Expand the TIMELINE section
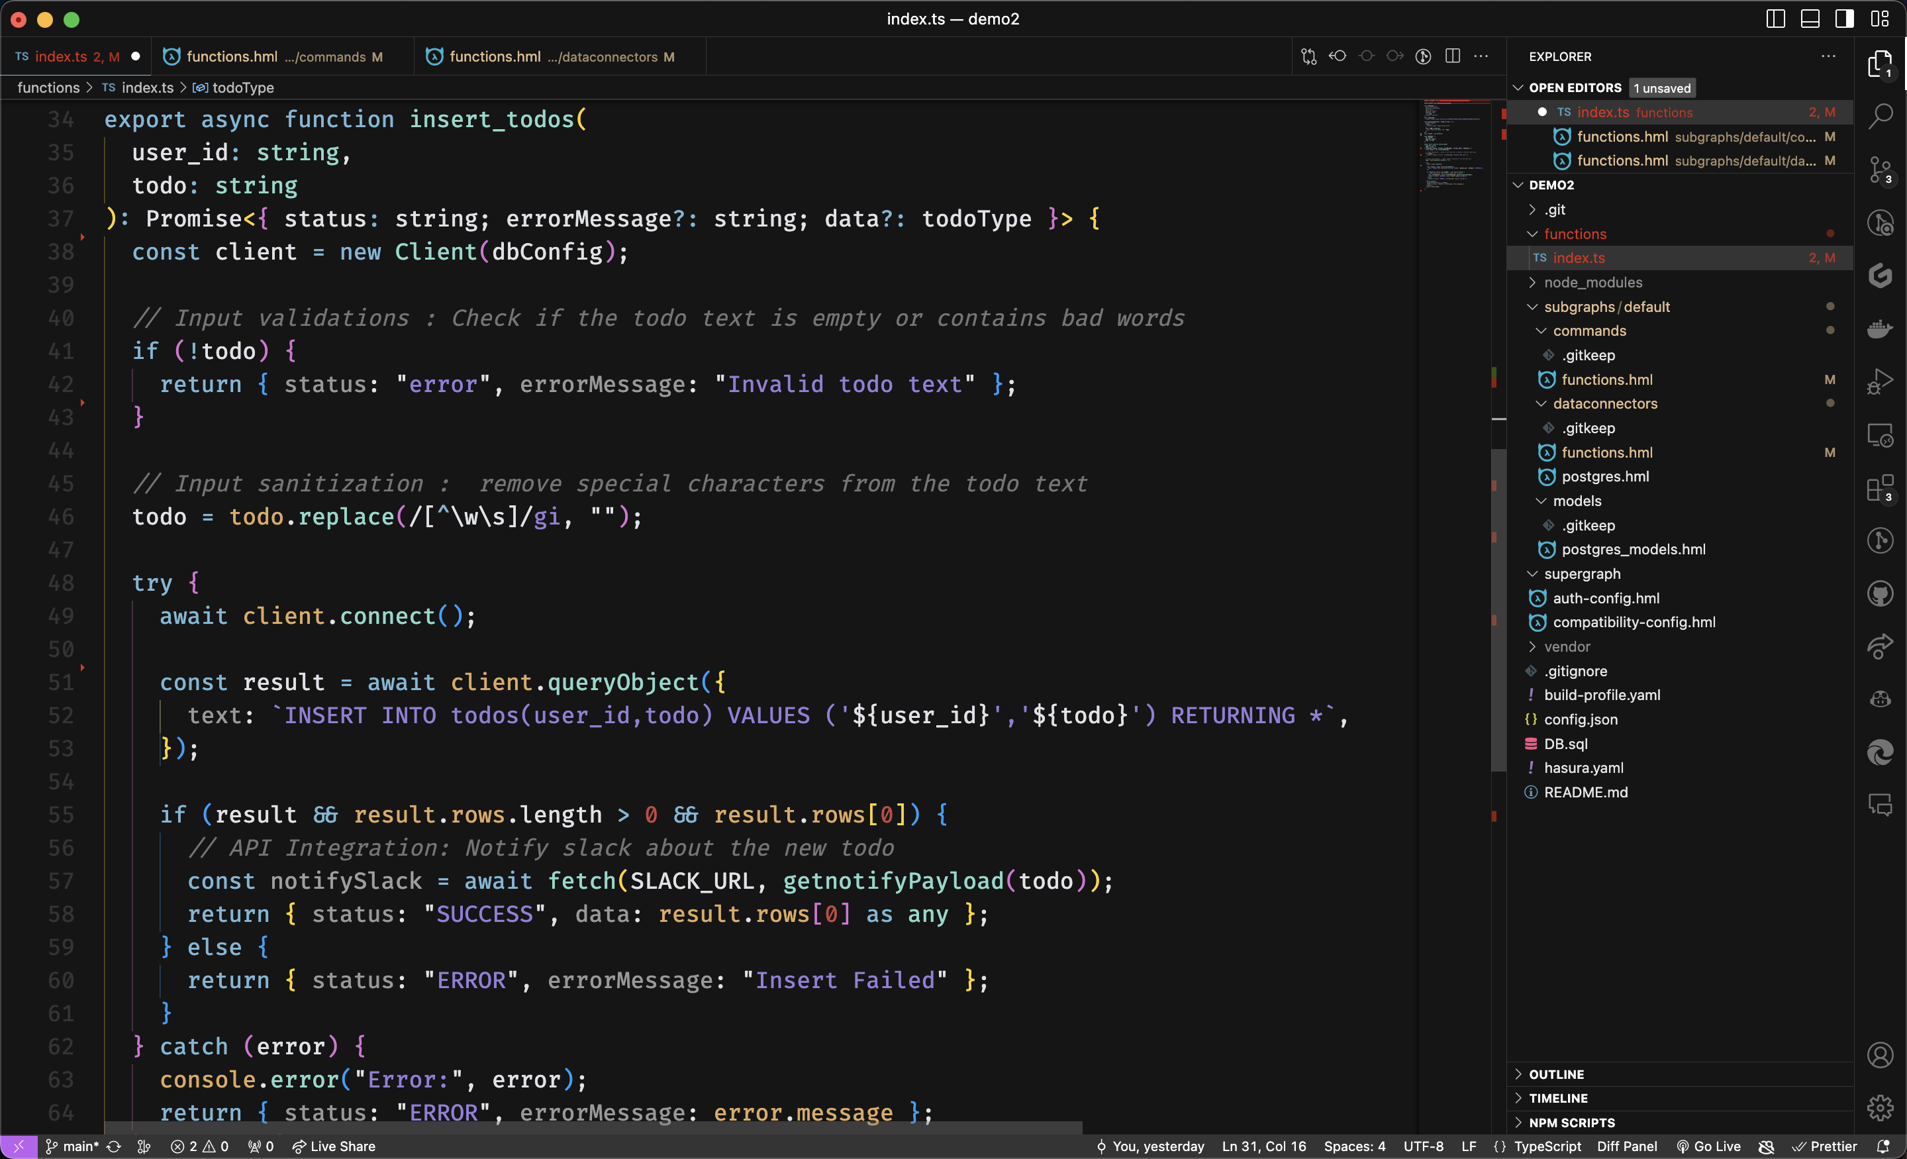 tap(1558, 1099)
